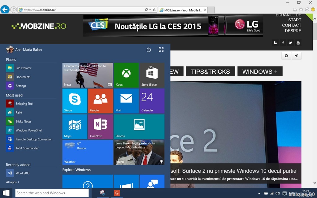Image resolution: width=317 pixels, height=198 pixels.
Task: Open the LG CES 2015 banner ad
Action: [173, 26]
